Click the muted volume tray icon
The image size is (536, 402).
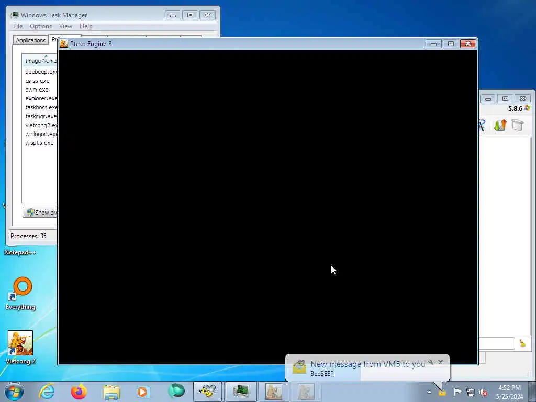click(483, 392)
